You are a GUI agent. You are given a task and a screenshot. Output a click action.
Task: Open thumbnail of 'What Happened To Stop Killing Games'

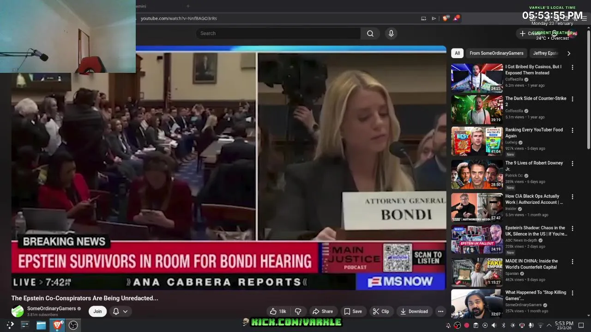(x=477, y=303)
